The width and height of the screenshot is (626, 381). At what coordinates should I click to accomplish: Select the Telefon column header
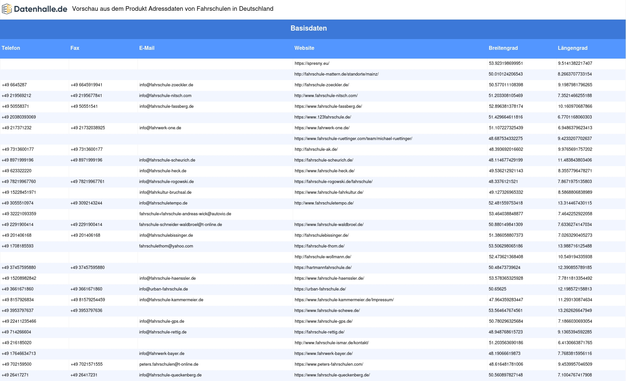11,48
